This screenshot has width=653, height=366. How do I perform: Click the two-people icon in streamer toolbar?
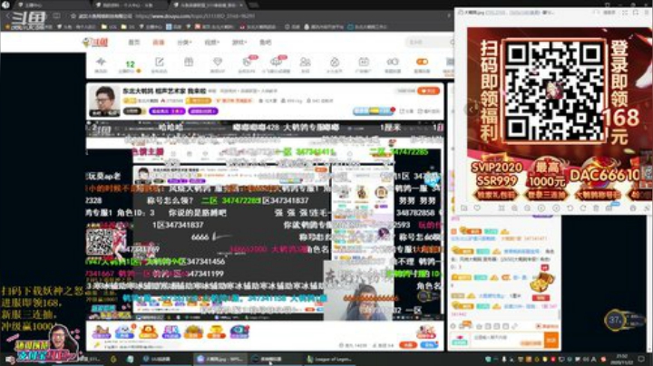(x=305, y=62)
